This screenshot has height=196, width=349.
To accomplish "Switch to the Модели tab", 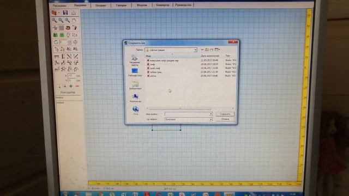I will pyautogui.click(x=142, y=5).
